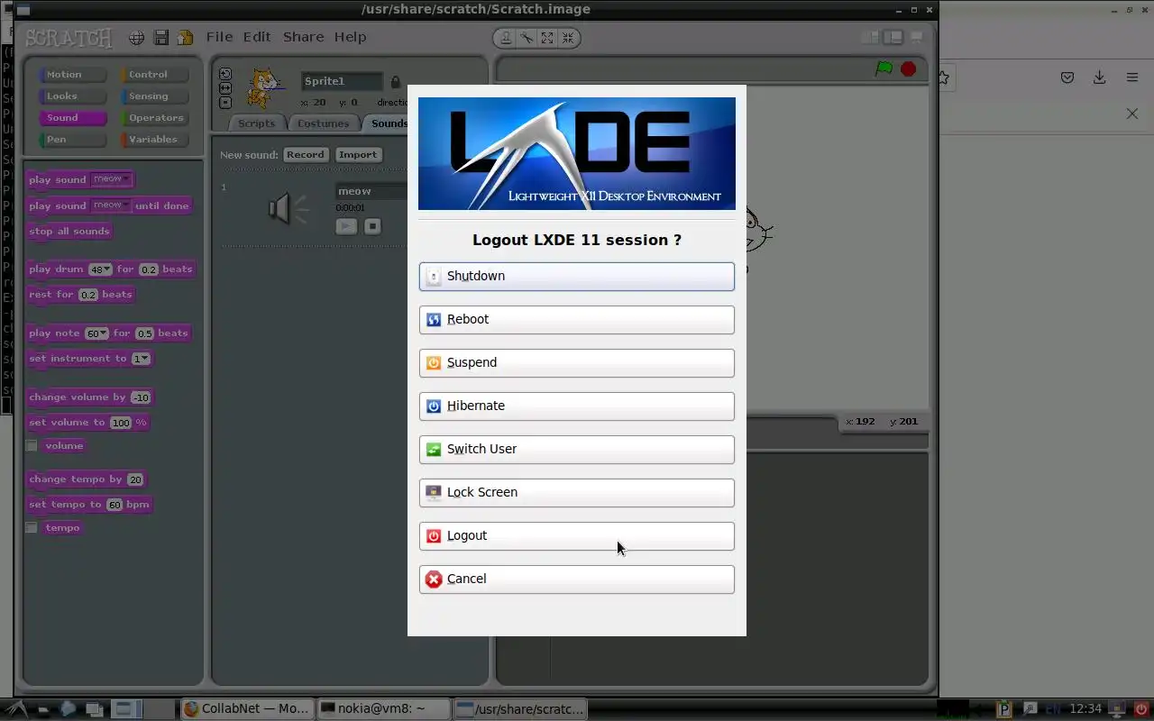Select the Sensing blocks category
Screen dimensions: 1154x721
[154, 96]
